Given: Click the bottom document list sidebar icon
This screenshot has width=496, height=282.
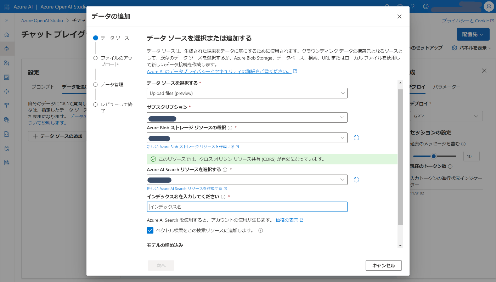Looking at the screenshot, I should (x=7, y=162).
